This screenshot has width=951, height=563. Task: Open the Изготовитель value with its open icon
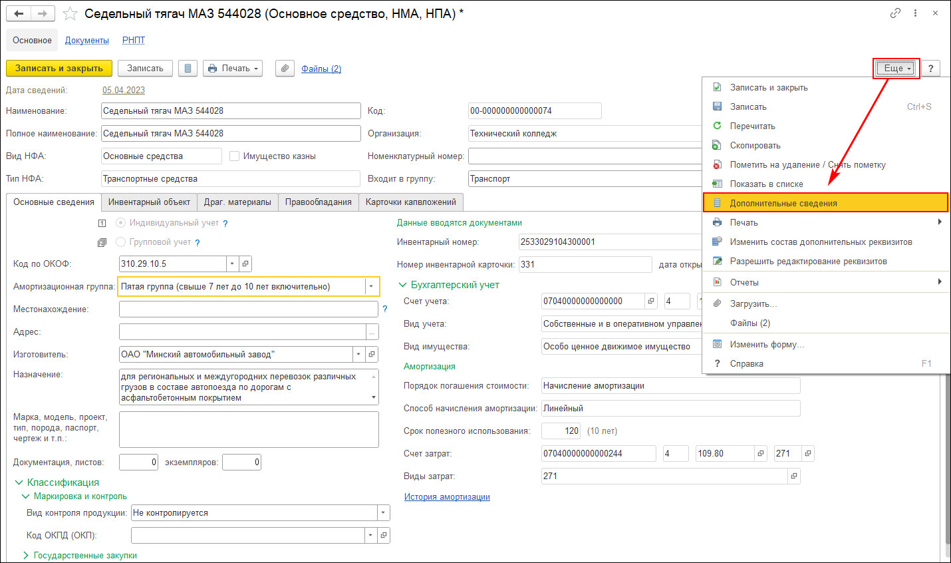(x=372, y=354)
